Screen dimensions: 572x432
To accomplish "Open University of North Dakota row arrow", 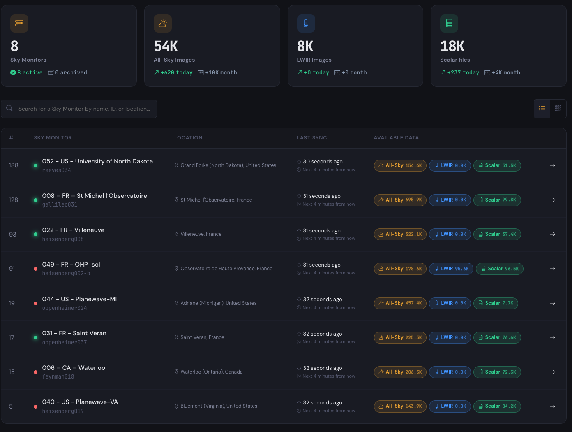I will coord(552,165).
